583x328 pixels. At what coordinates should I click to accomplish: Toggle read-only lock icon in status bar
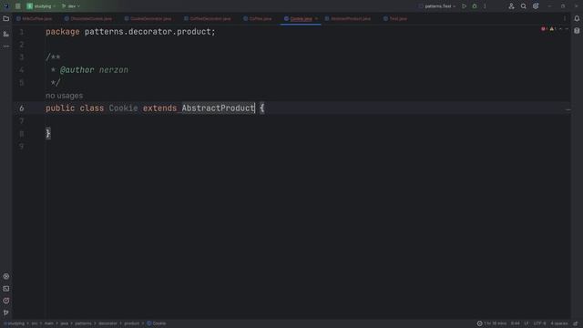coord(576,323)
